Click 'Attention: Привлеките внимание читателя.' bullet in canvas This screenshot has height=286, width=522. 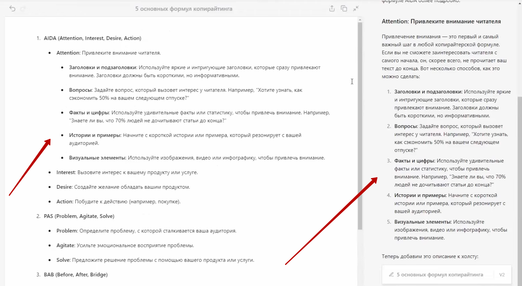109,53
